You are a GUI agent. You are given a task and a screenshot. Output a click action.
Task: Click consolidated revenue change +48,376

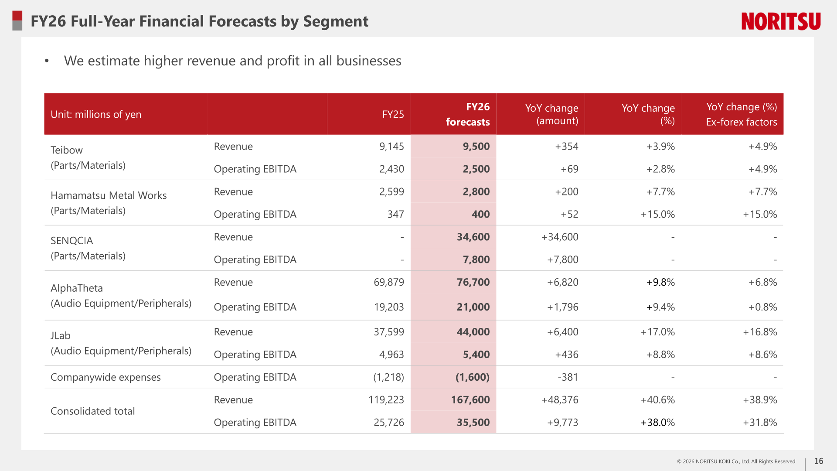[560, 400]
